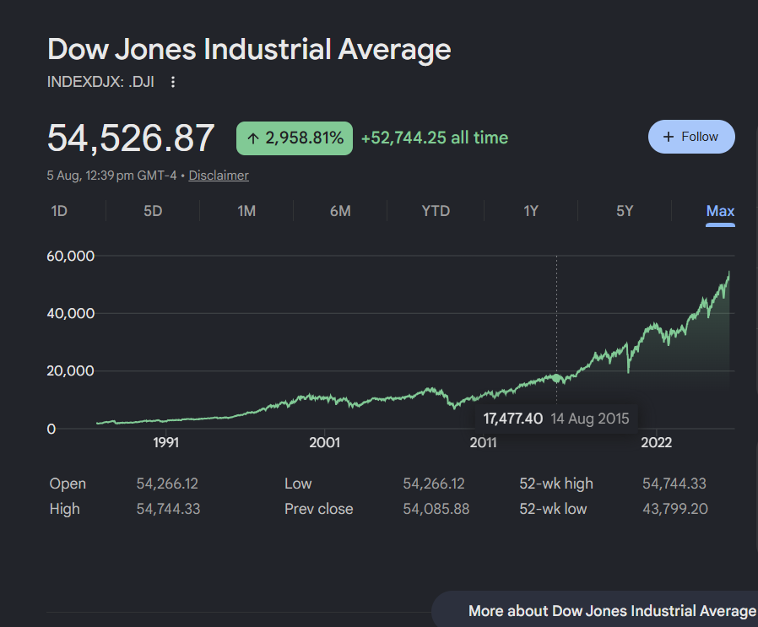
Task: Click the 52-wk low value 43,799.20
Action: pos(674,509)
